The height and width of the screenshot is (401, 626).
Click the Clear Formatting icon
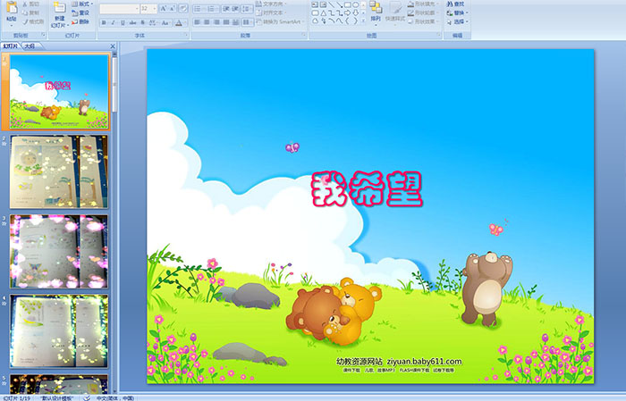tap(182, 8)
